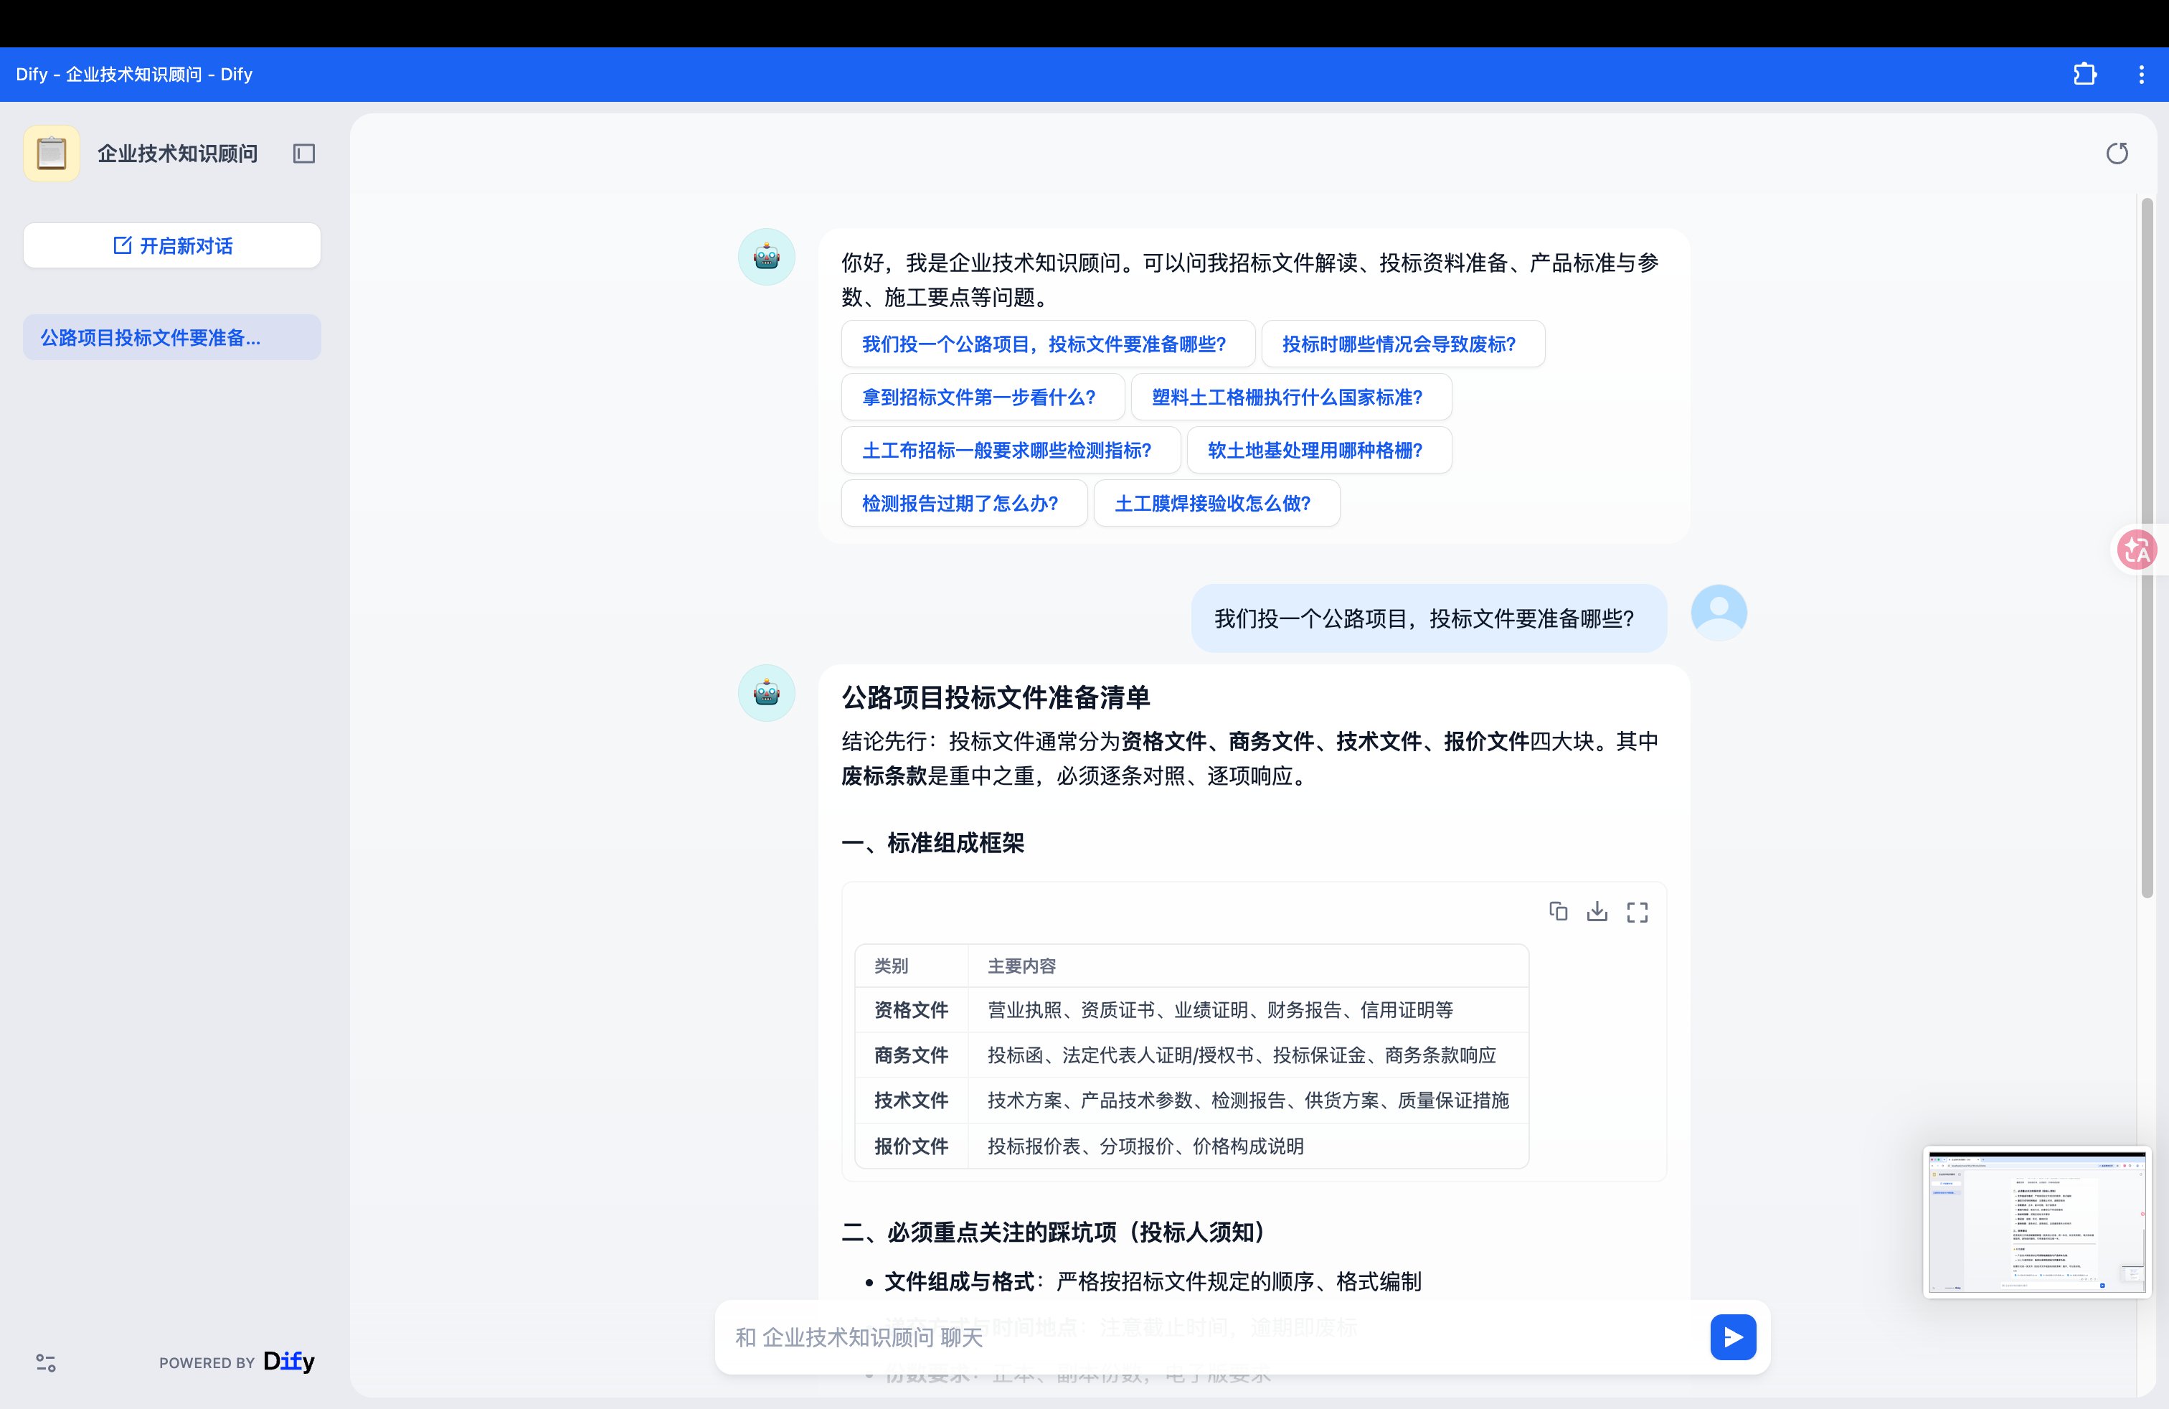
Task: Open the browser extensions puzzle icon
Action: click(x=2084, y=74)
